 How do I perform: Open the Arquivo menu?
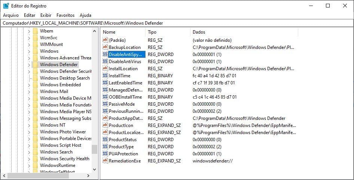pyautogui.click(x=11, y=15)
